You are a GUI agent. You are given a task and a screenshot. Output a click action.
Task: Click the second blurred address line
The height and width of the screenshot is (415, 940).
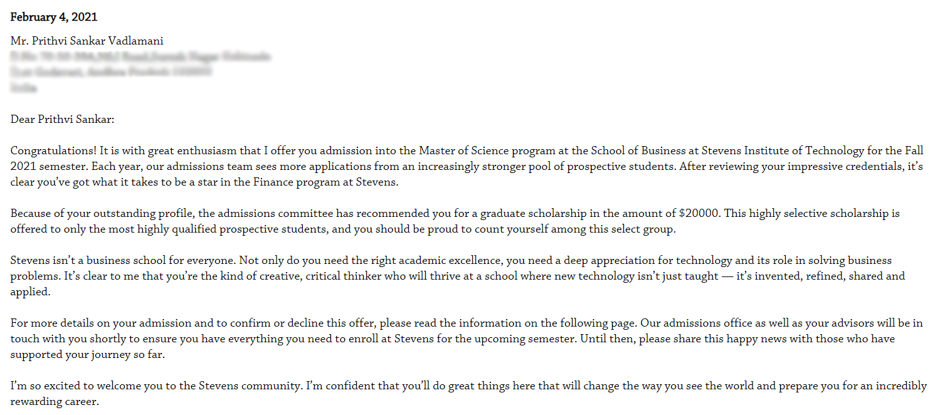pos(111,72)
